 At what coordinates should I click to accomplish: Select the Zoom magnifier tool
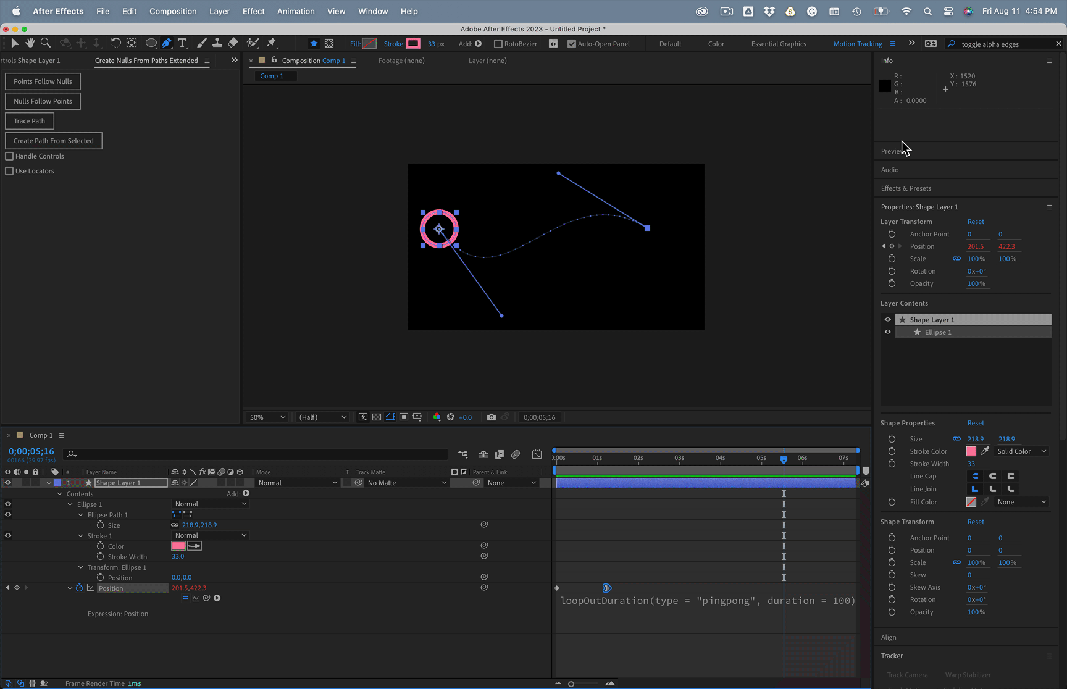(x=46, y=43)
